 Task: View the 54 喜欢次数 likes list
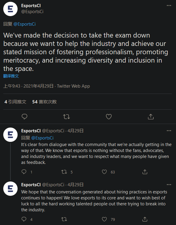44,102
